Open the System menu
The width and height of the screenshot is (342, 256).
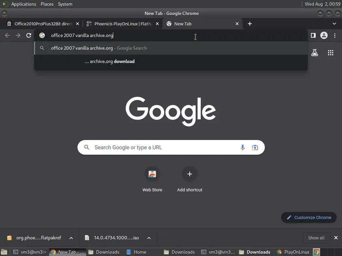tap(65, 4)
